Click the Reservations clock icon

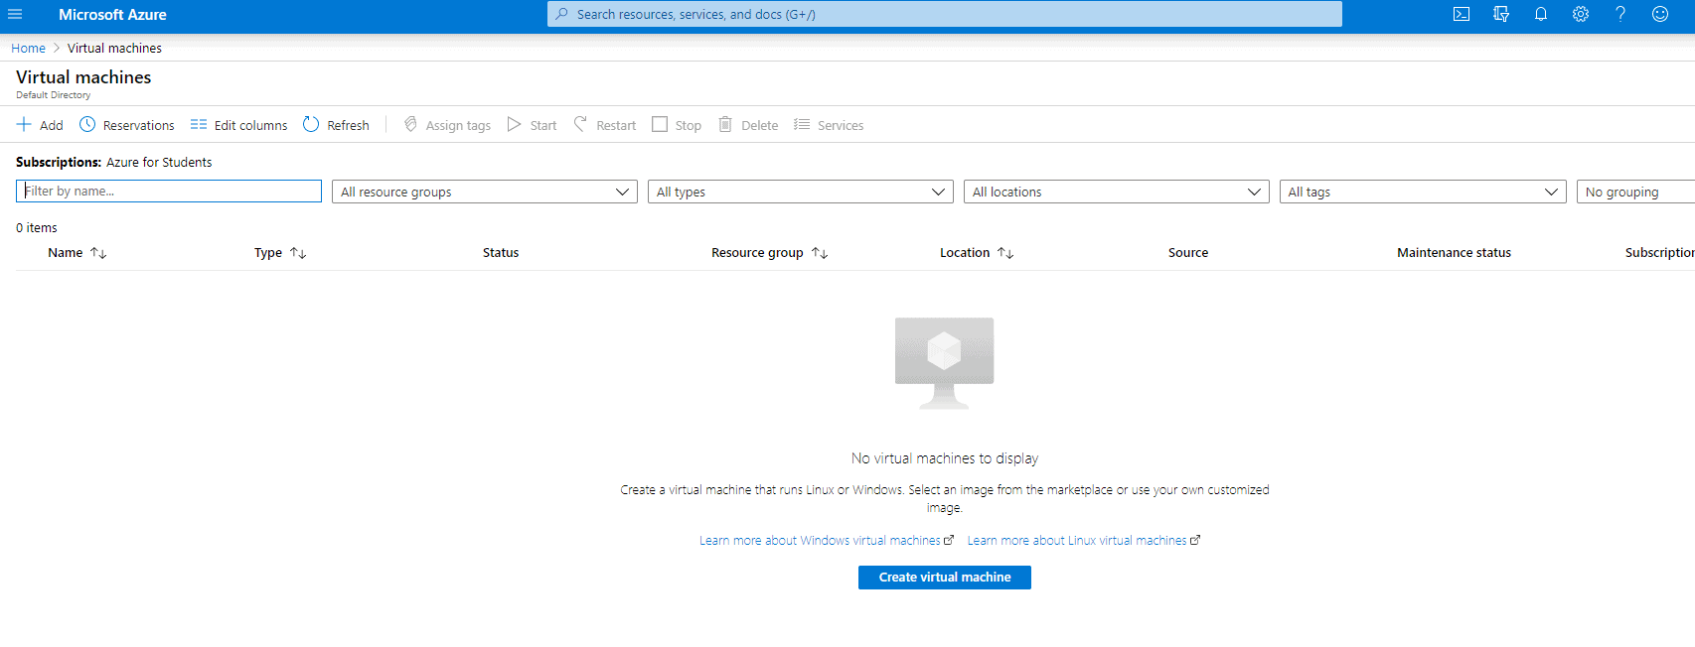pos(87,124)
